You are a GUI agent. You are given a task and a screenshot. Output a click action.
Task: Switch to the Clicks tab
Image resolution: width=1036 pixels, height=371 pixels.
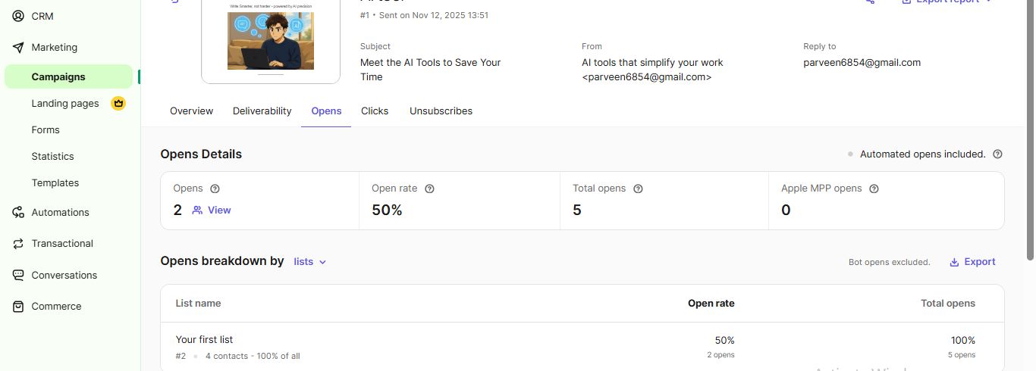coord(375,111)
